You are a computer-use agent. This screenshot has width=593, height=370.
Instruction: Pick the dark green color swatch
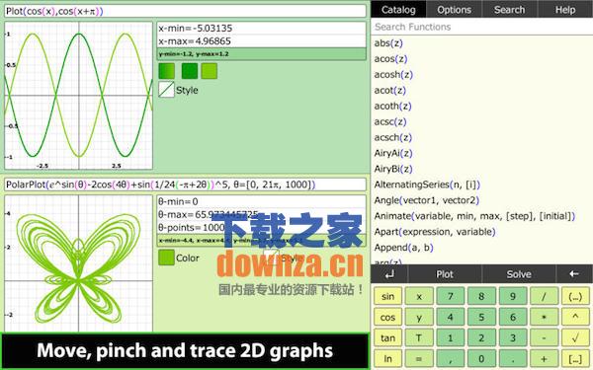(x=190, y=71)
